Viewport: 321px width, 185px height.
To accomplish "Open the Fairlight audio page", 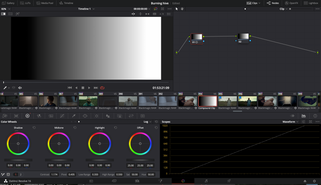I will (206, 181).
